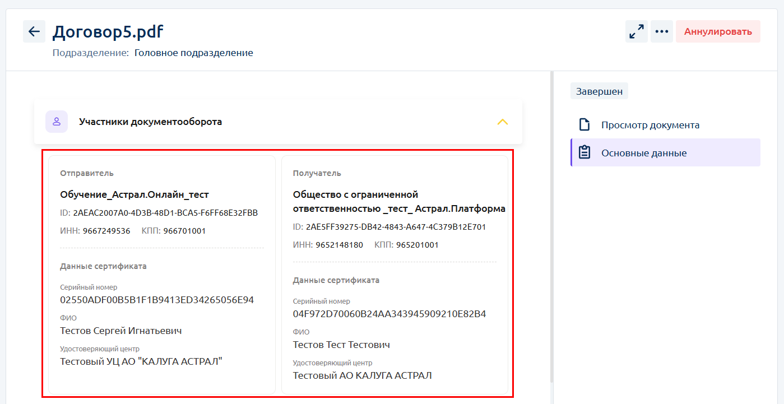Screen dimensions: 784x404
Task: Open the Просмотр документа tab
Action: click(x=665, y=124)
